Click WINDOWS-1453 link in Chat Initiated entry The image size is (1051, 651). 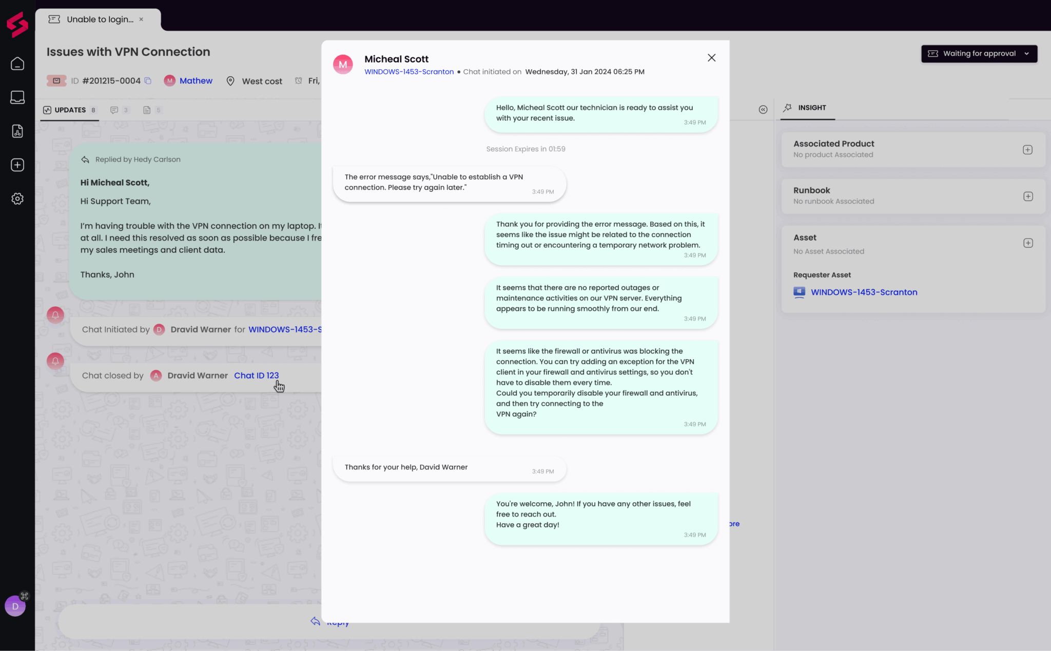[x=285, y=329]
